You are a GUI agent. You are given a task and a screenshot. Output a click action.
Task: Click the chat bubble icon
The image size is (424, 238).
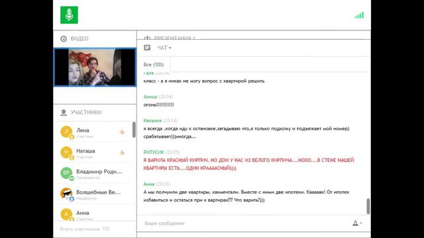pos(147,48)
